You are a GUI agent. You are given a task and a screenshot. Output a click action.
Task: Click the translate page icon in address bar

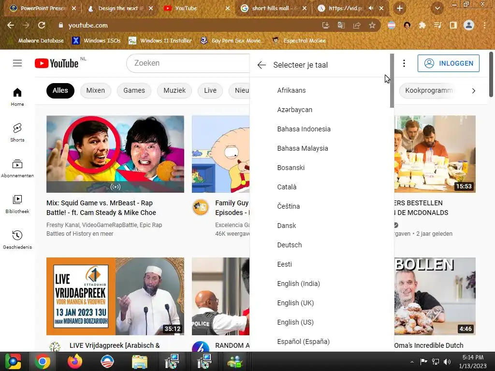coord(341,25)
